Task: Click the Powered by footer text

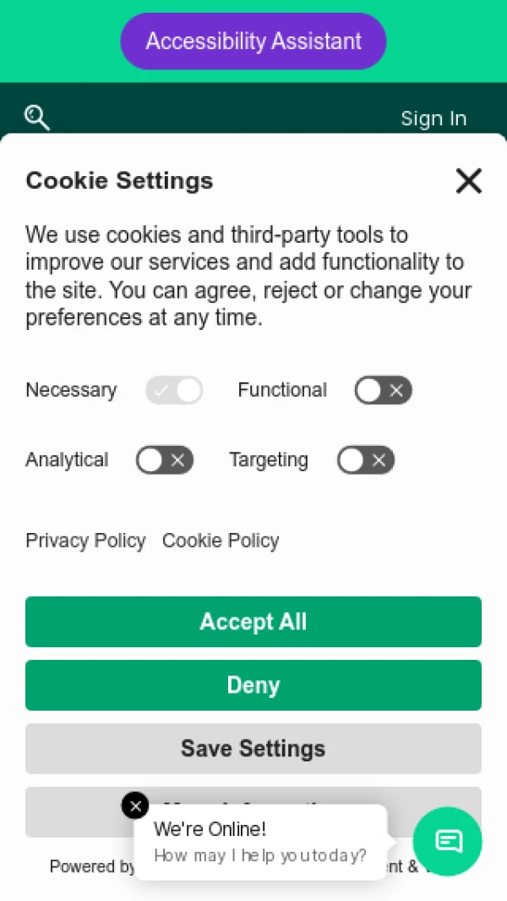Action: (x=92, y=866)
